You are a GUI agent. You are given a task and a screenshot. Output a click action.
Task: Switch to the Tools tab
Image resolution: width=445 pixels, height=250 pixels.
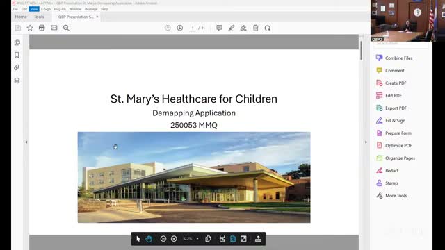39,17
